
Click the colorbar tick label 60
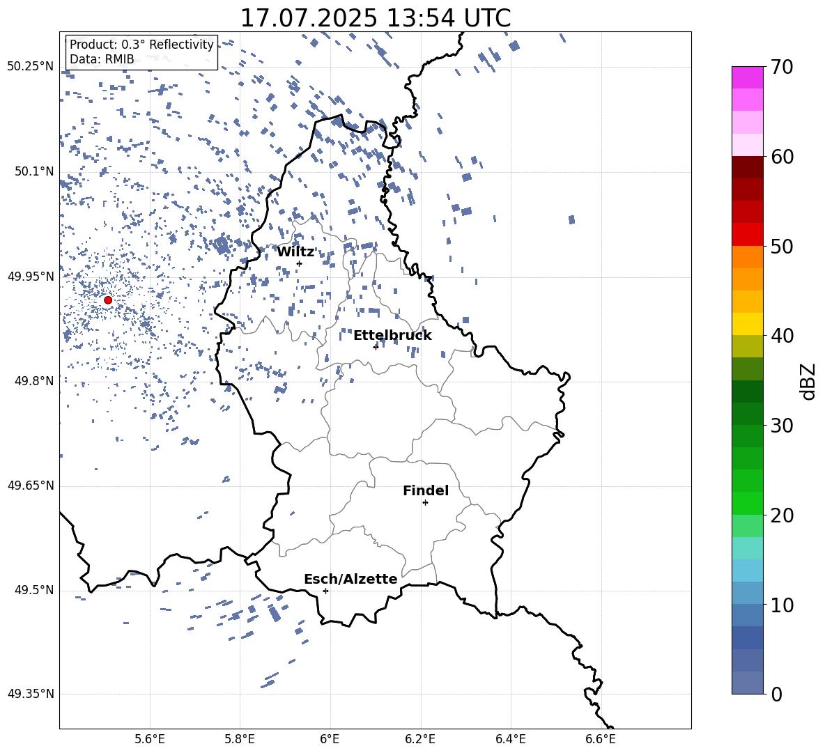point(782,157)
